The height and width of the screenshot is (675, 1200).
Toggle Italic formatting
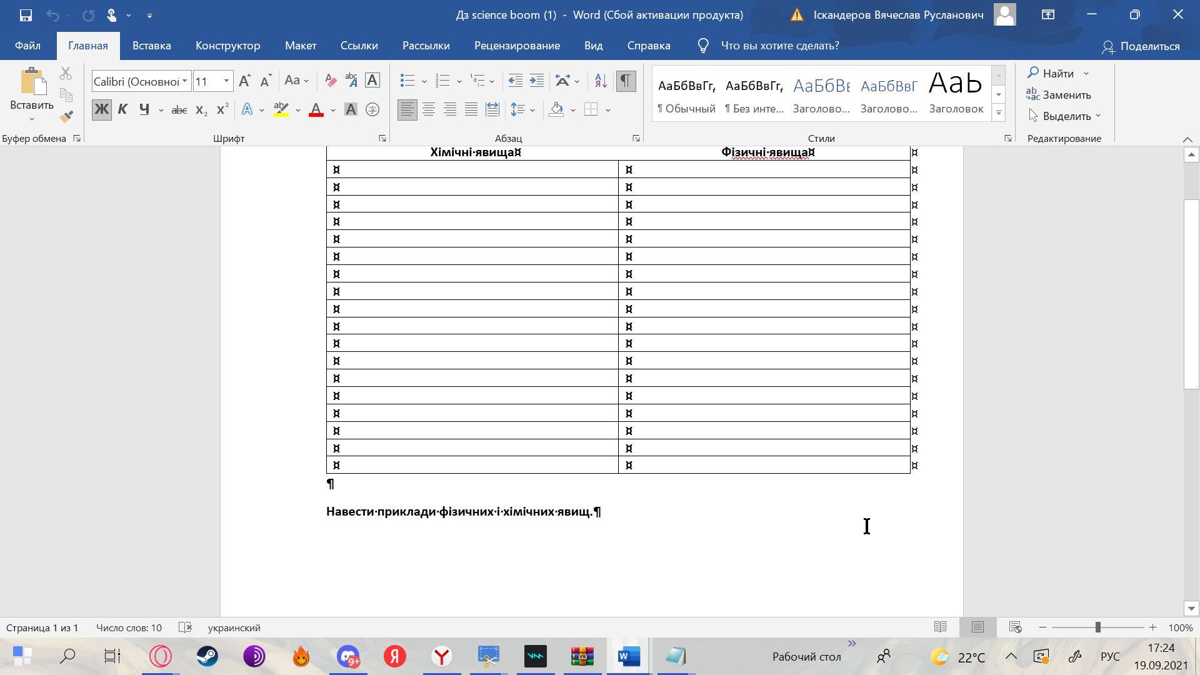(122, 110)
